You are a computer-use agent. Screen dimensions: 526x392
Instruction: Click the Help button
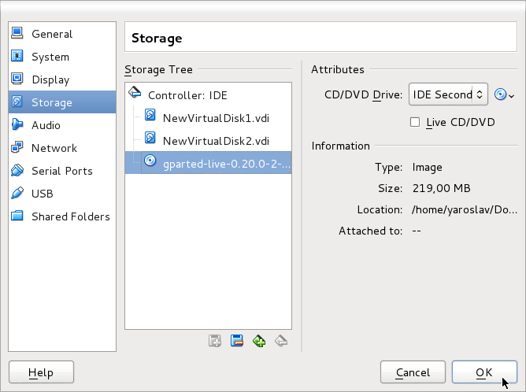(x=41, y=372)
